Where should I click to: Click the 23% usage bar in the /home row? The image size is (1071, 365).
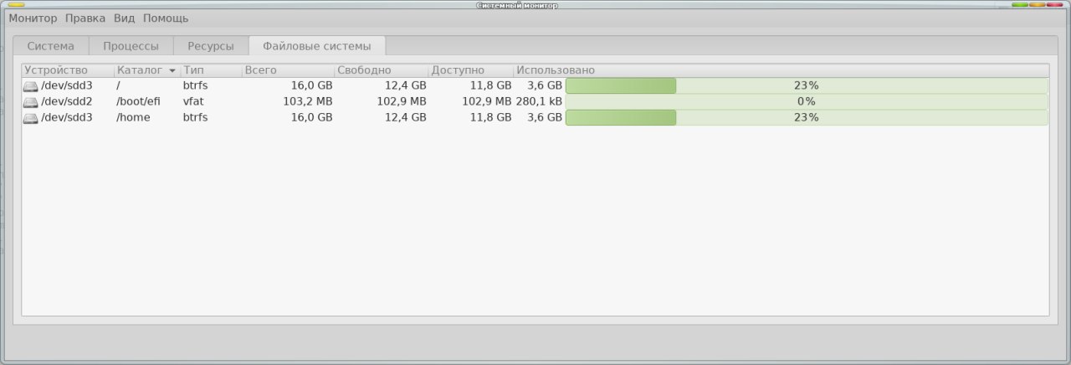807,117
